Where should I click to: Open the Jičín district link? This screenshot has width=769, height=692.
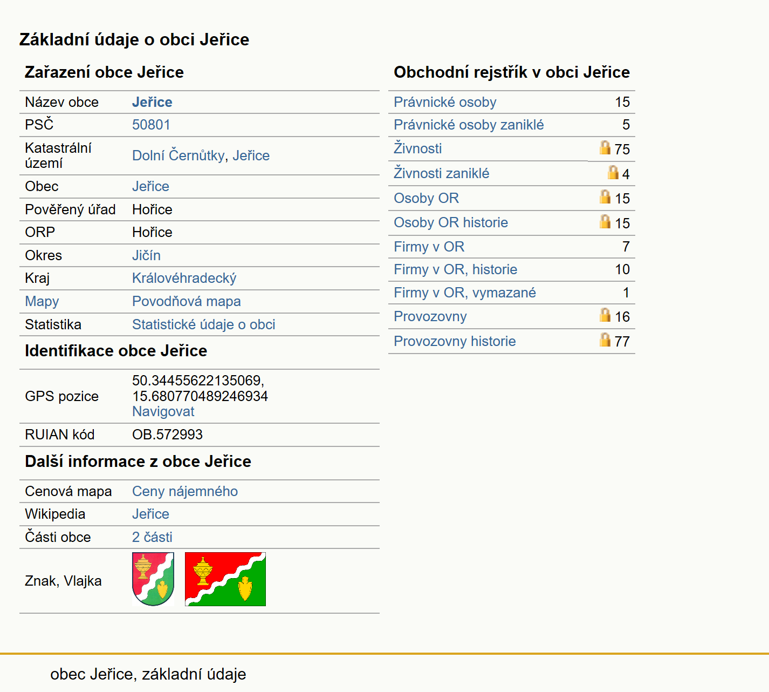[146, 255]
